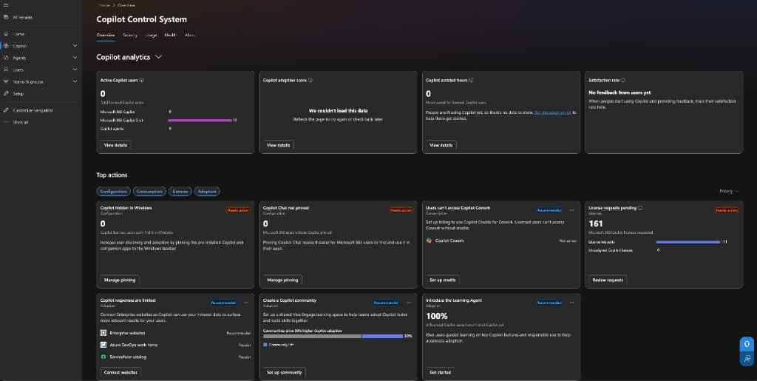Open more options on Copilot responses card

coord(246,303)
